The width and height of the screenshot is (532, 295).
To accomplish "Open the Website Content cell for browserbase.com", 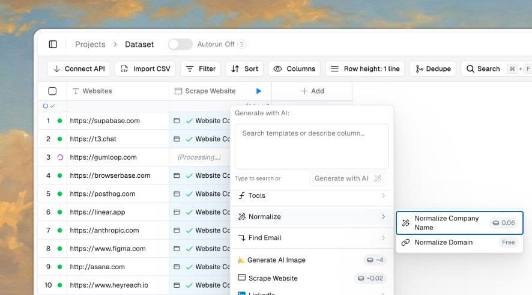I will (x=200, y=175).
